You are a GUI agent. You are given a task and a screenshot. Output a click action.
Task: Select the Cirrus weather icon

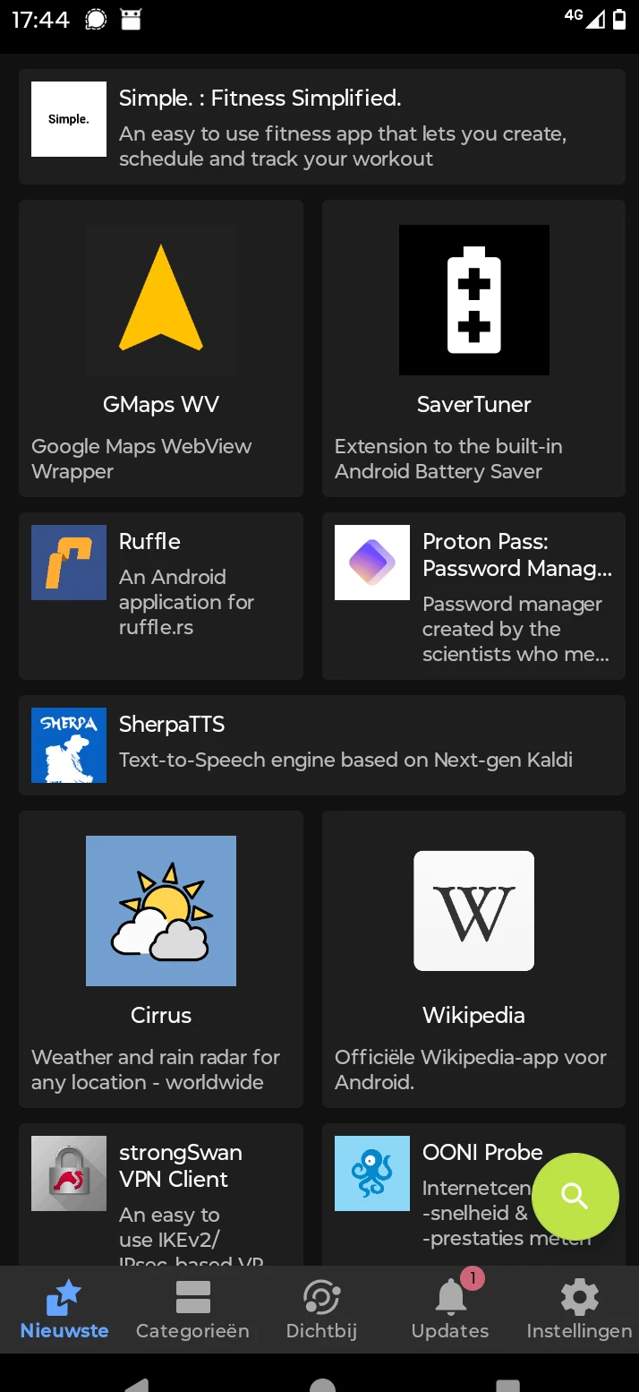point(161,911)
